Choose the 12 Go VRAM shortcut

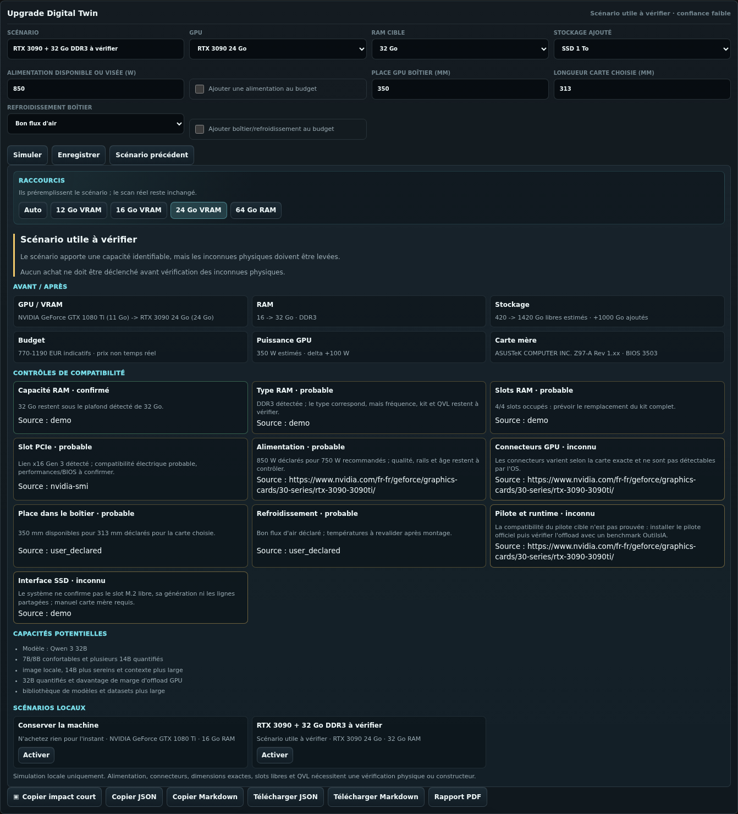coord(79,210)
